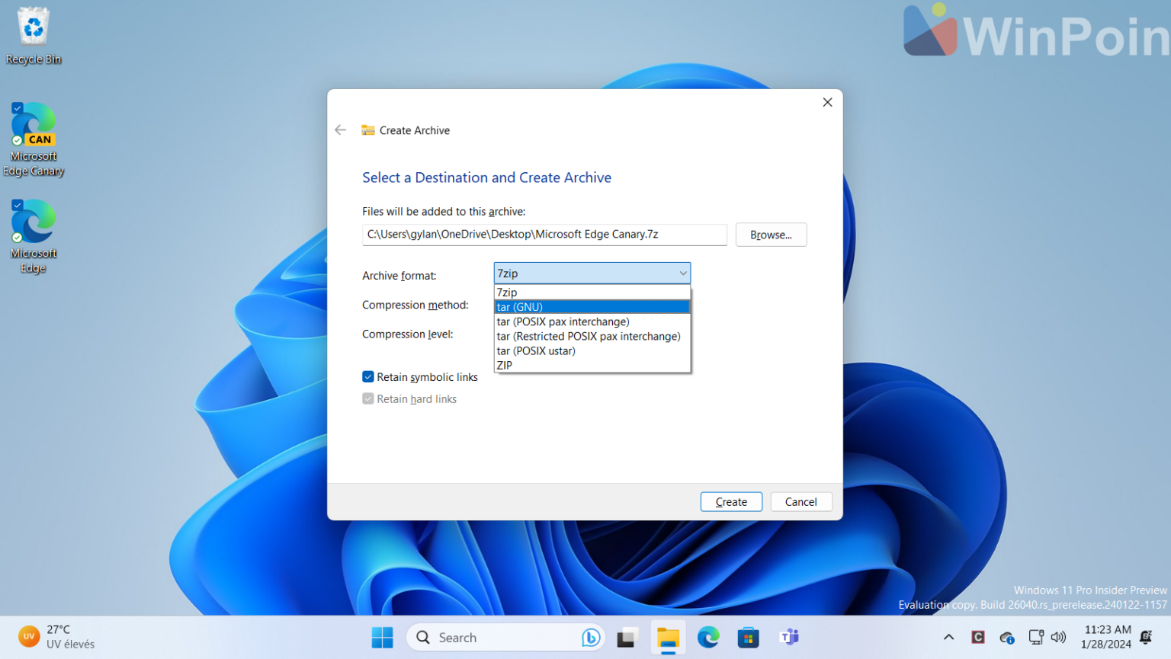
Task: Select ZIP from the archive format list
Action: 504,365
